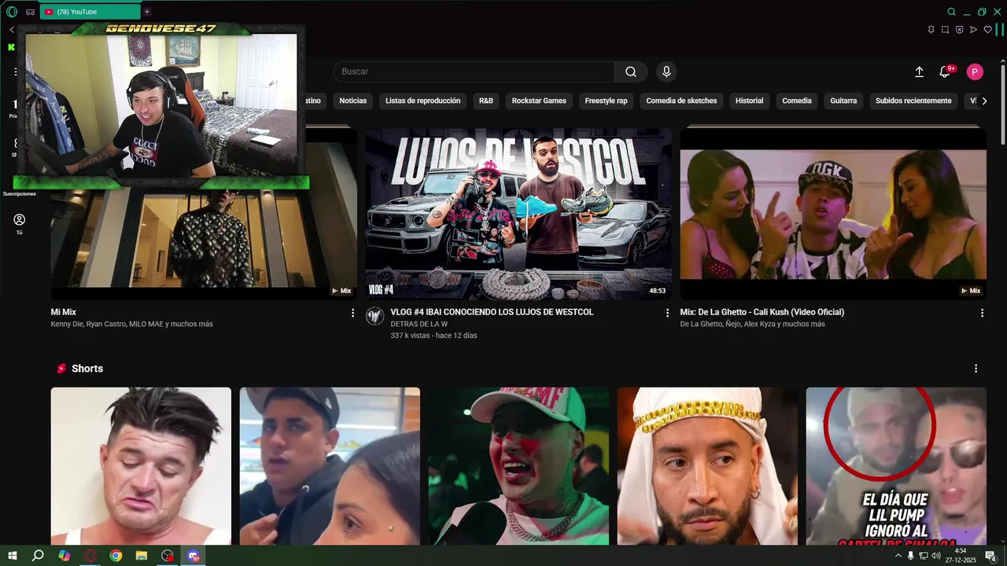Open YouTube notifications bell
Image resolution: width=1007 pixels, height=566 pixels.
945,72
